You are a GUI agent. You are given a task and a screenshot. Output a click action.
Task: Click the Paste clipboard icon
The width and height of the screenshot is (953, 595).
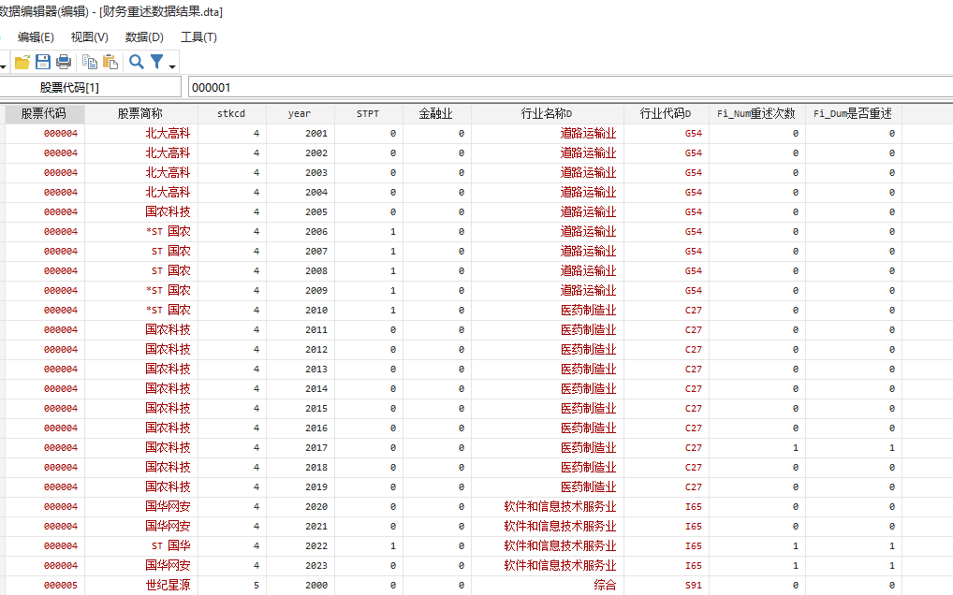coord(110,62)
